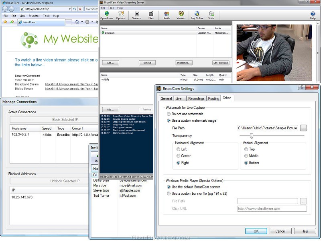The width and height of the screenshot is (321, 241).
Task: Open the IE feeds dropdown arrow
Action: [x=92, y=22]
